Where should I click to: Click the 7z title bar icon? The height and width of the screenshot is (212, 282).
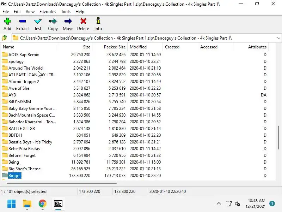point(4,4)
